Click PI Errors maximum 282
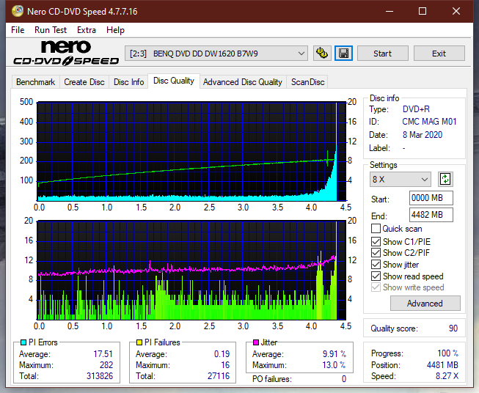Viewport: 479px width, 393px height. pyautogui.click(x=106, y=365)
